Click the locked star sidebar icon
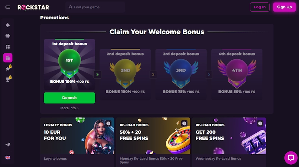Screen dimensions: 299x167 point(8,69)
